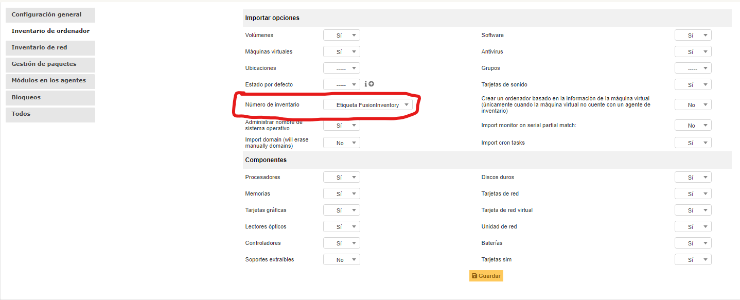Open the Gestión de paquetes section
740x300 pixels.
point(50,64)
